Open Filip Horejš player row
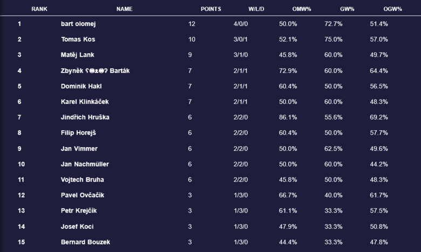 click(x=79, y=133)
